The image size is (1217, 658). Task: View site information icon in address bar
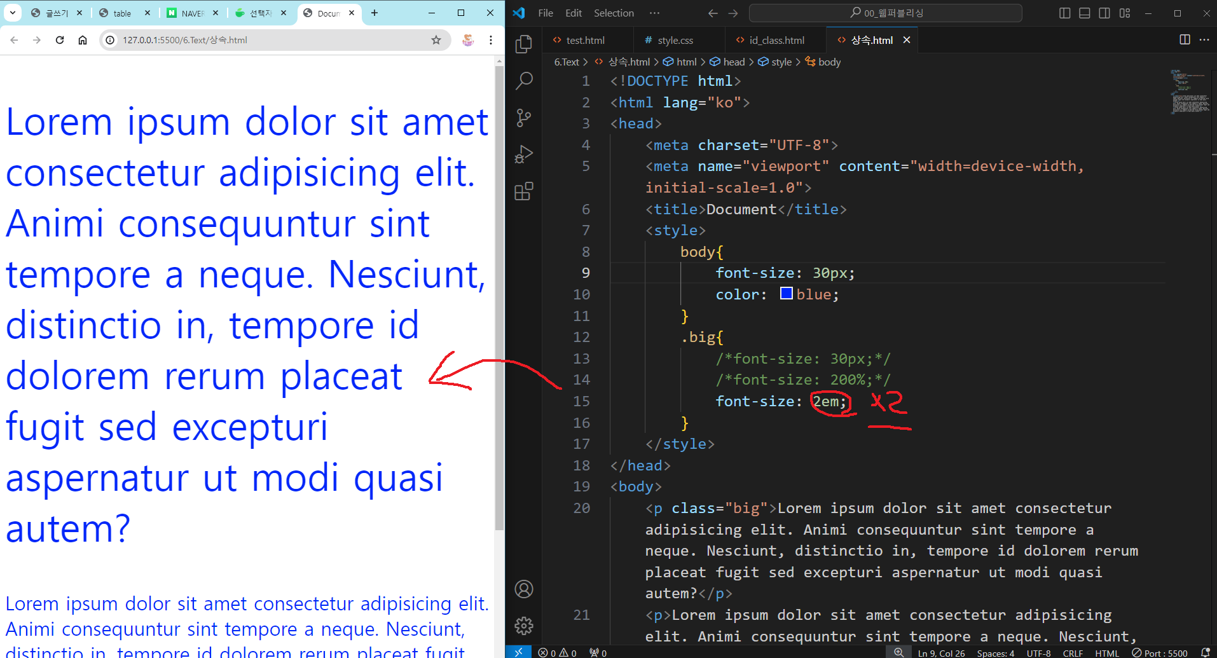[x=110, y=40]
